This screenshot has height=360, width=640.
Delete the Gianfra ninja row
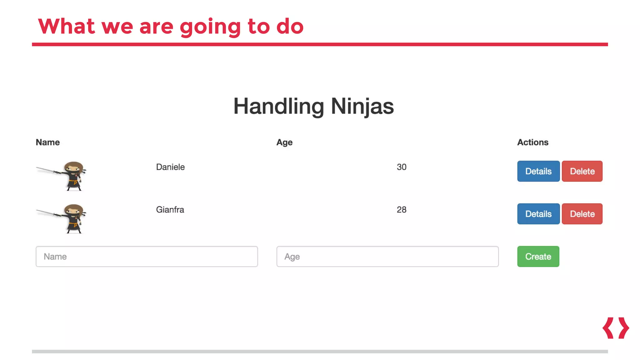click(582, 214)
